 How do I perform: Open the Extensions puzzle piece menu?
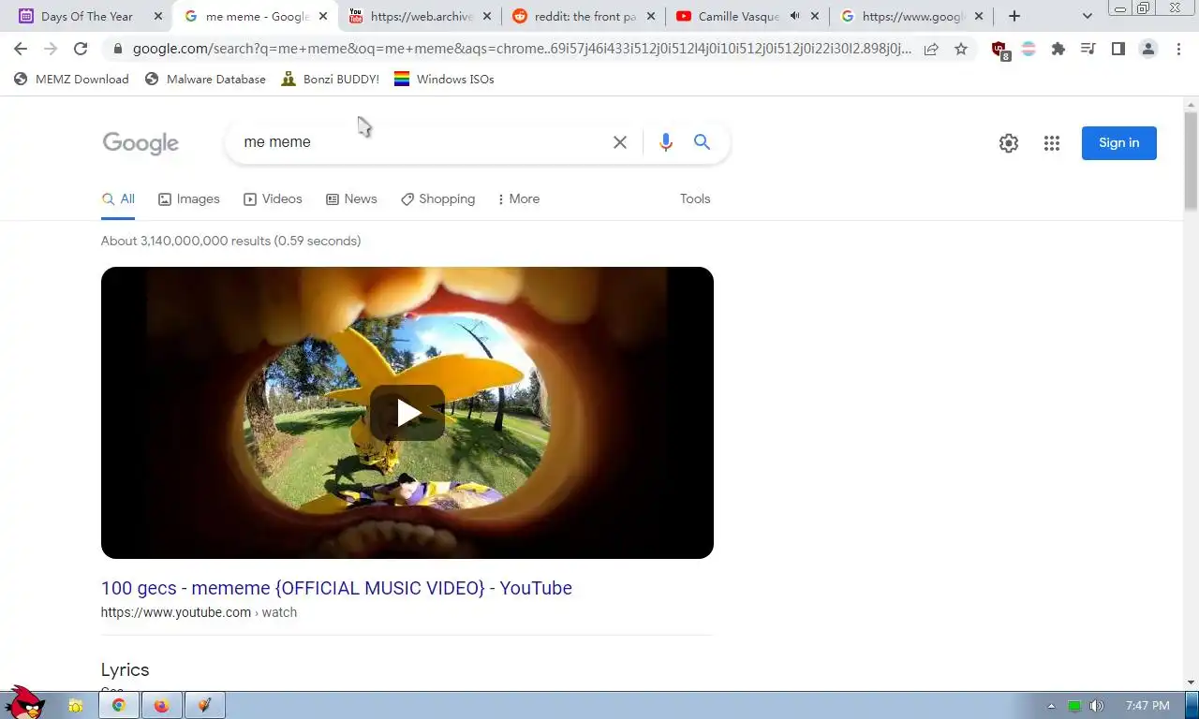pyautogui.click(x=1058, y=49)
